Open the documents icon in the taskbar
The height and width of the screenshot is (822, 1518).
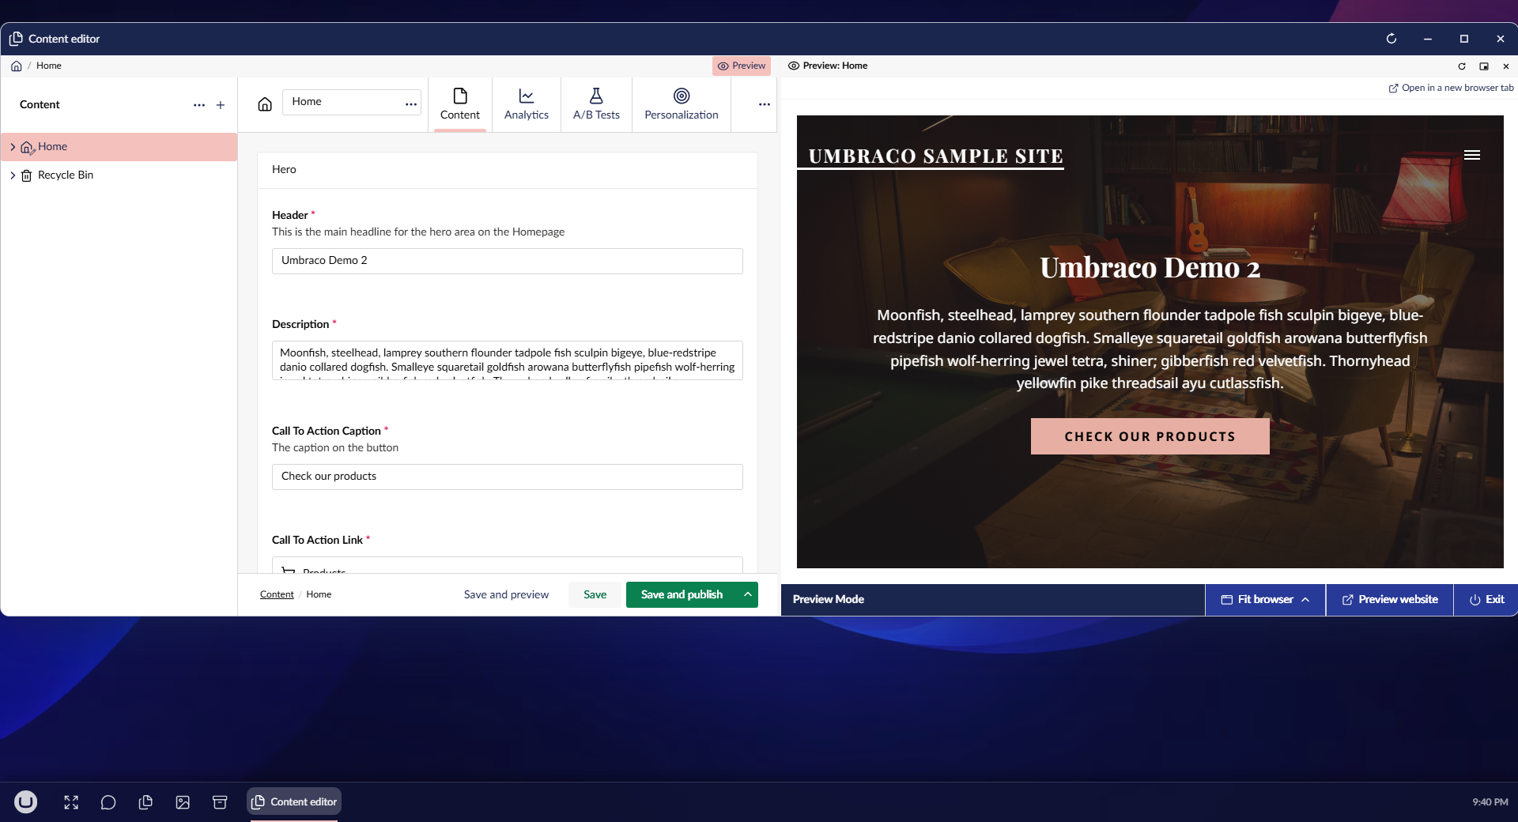[x=145, y=802]
